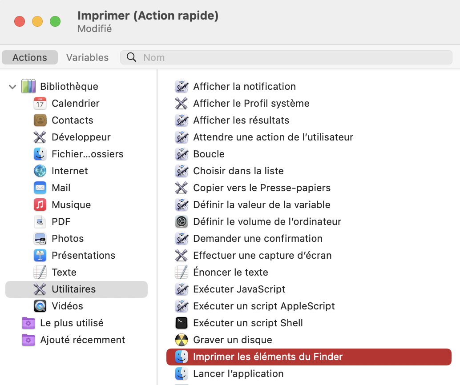Click the search magnifying glass icon
Image resolution: width=460 pixels, height=385 pixels.
pyautogui.click(x=132, y=57)
